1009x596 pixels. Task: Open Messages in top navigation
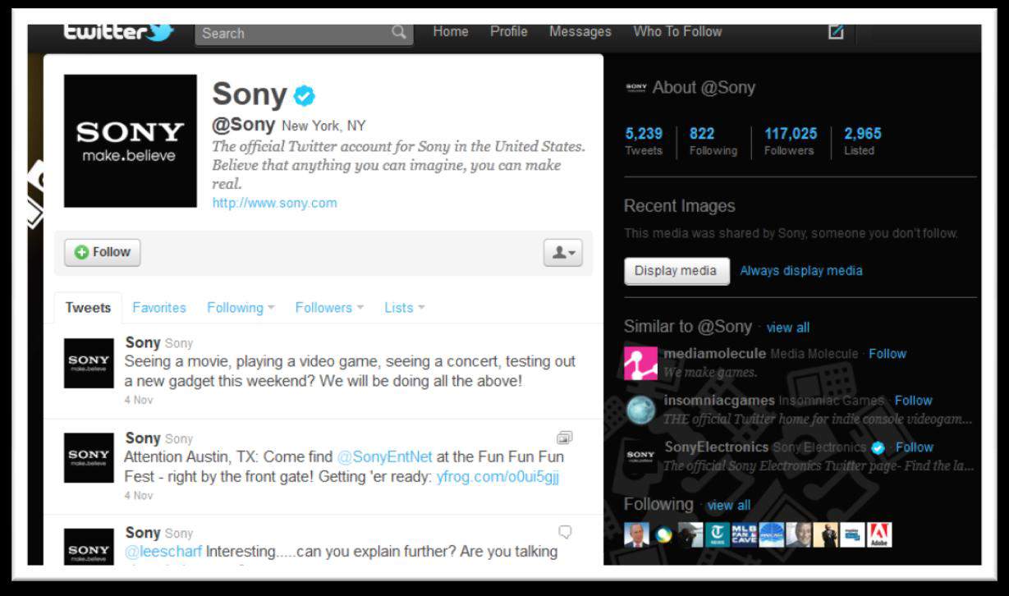tap(580, 32)
